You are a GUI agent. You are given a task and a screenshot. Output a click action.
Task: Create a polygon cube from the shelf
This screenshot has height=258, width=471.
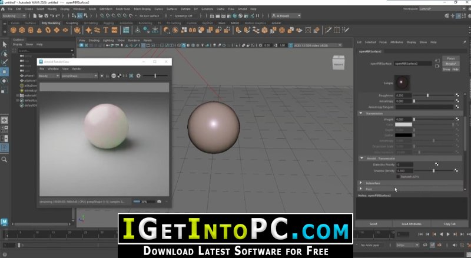point(22,30)
